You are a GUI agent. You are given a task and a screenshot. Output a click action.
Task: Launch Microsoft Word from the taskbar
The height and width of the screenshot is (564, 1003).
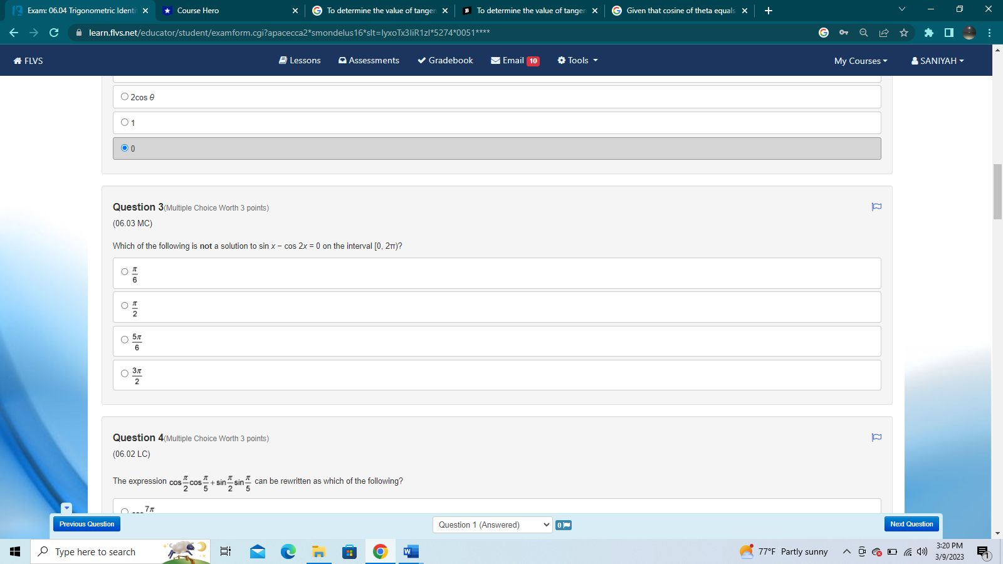(410, 551)
